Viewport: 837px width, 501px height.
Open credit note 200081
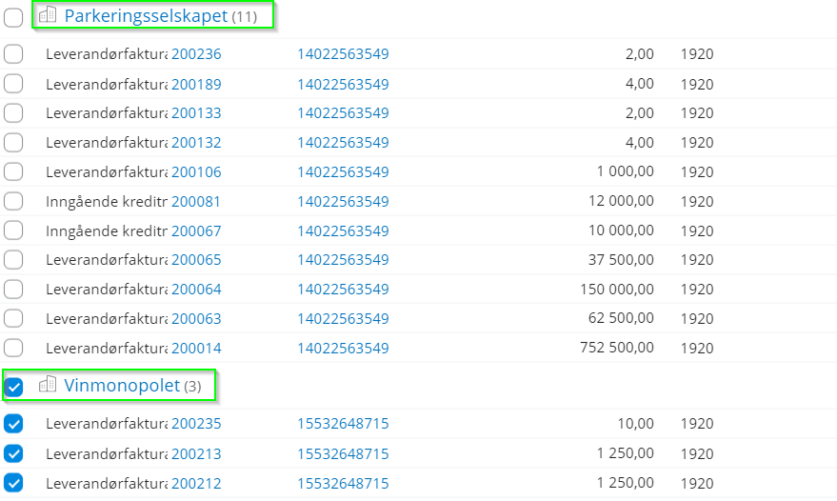[x=195, y=202]
